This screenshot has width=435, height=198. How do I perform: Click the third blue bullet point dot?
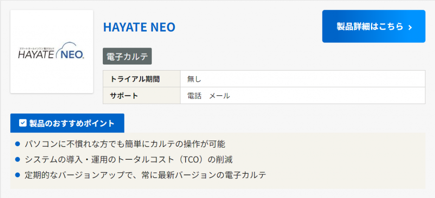17,175
